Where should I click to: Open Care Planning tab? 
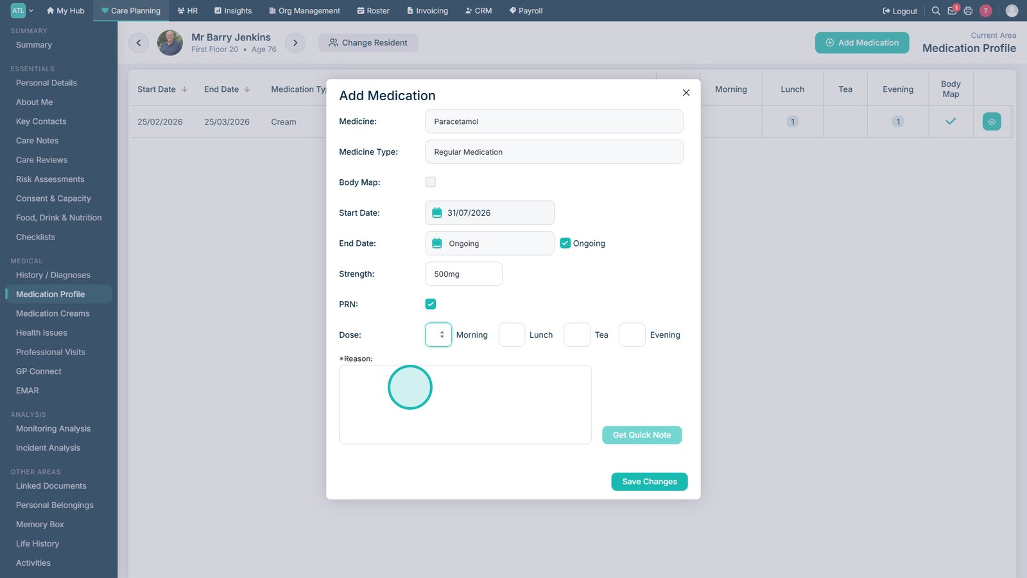pos(131,11)
